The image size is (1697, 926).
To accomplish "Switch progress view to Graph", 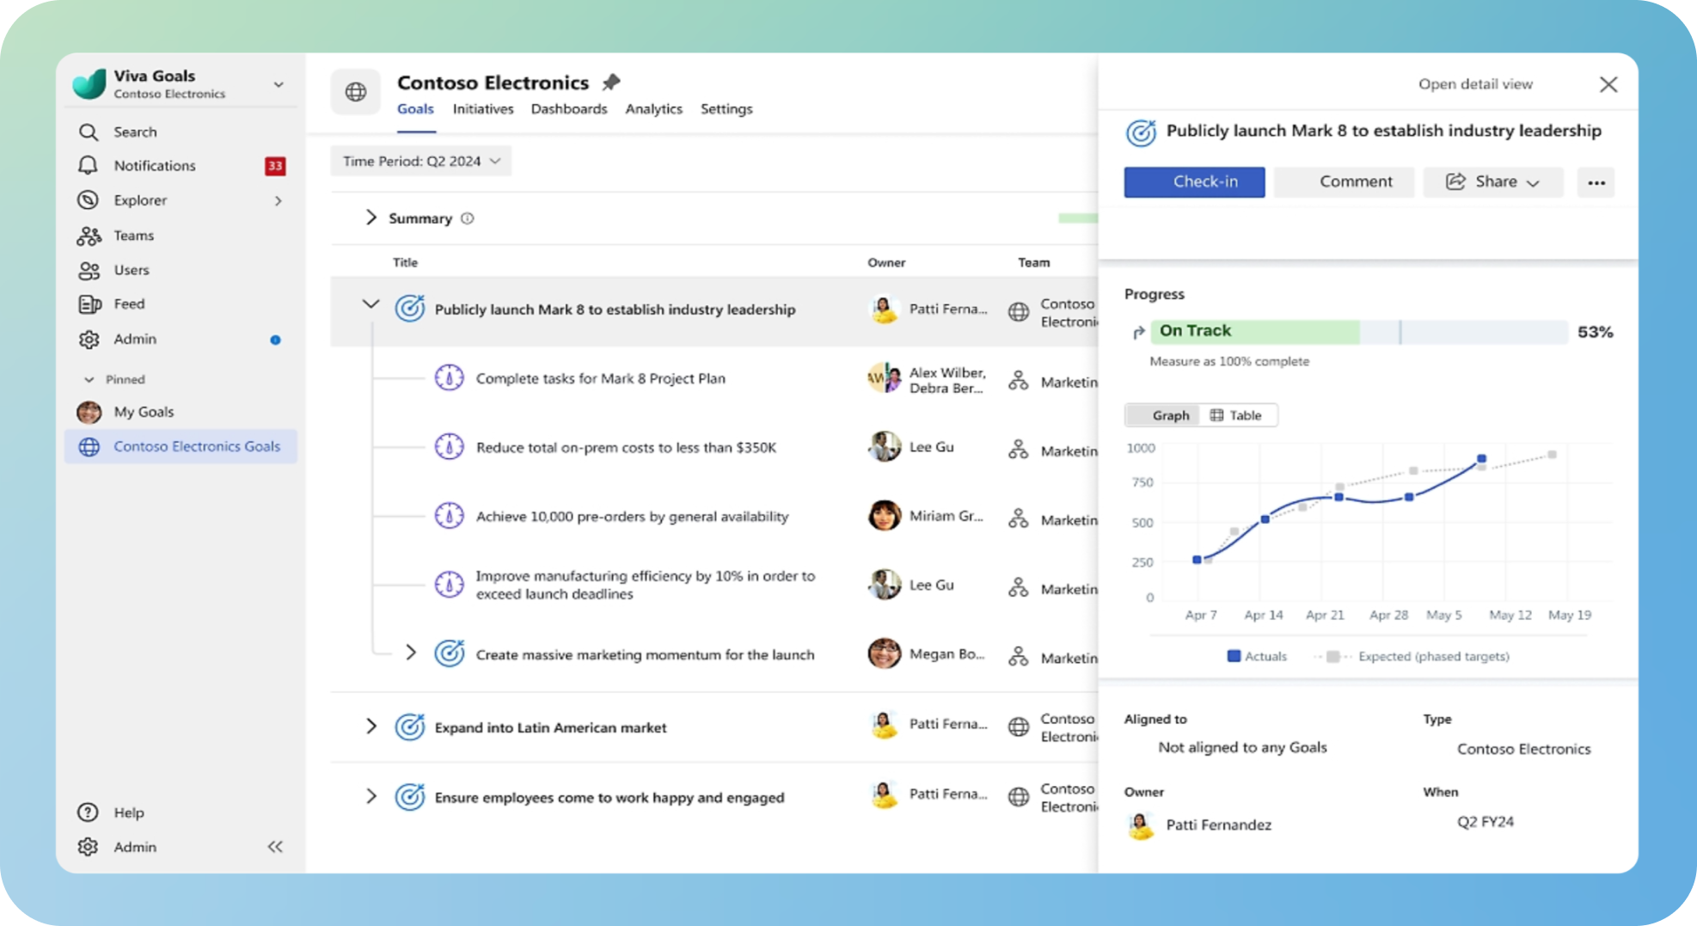I will 1163,415.
